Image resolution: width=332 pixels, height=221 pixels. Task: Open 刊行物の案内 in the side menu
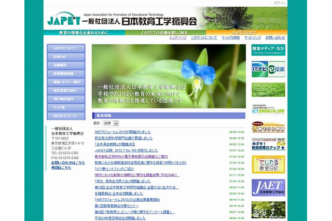pyautogui.click(x=66, y=99)
